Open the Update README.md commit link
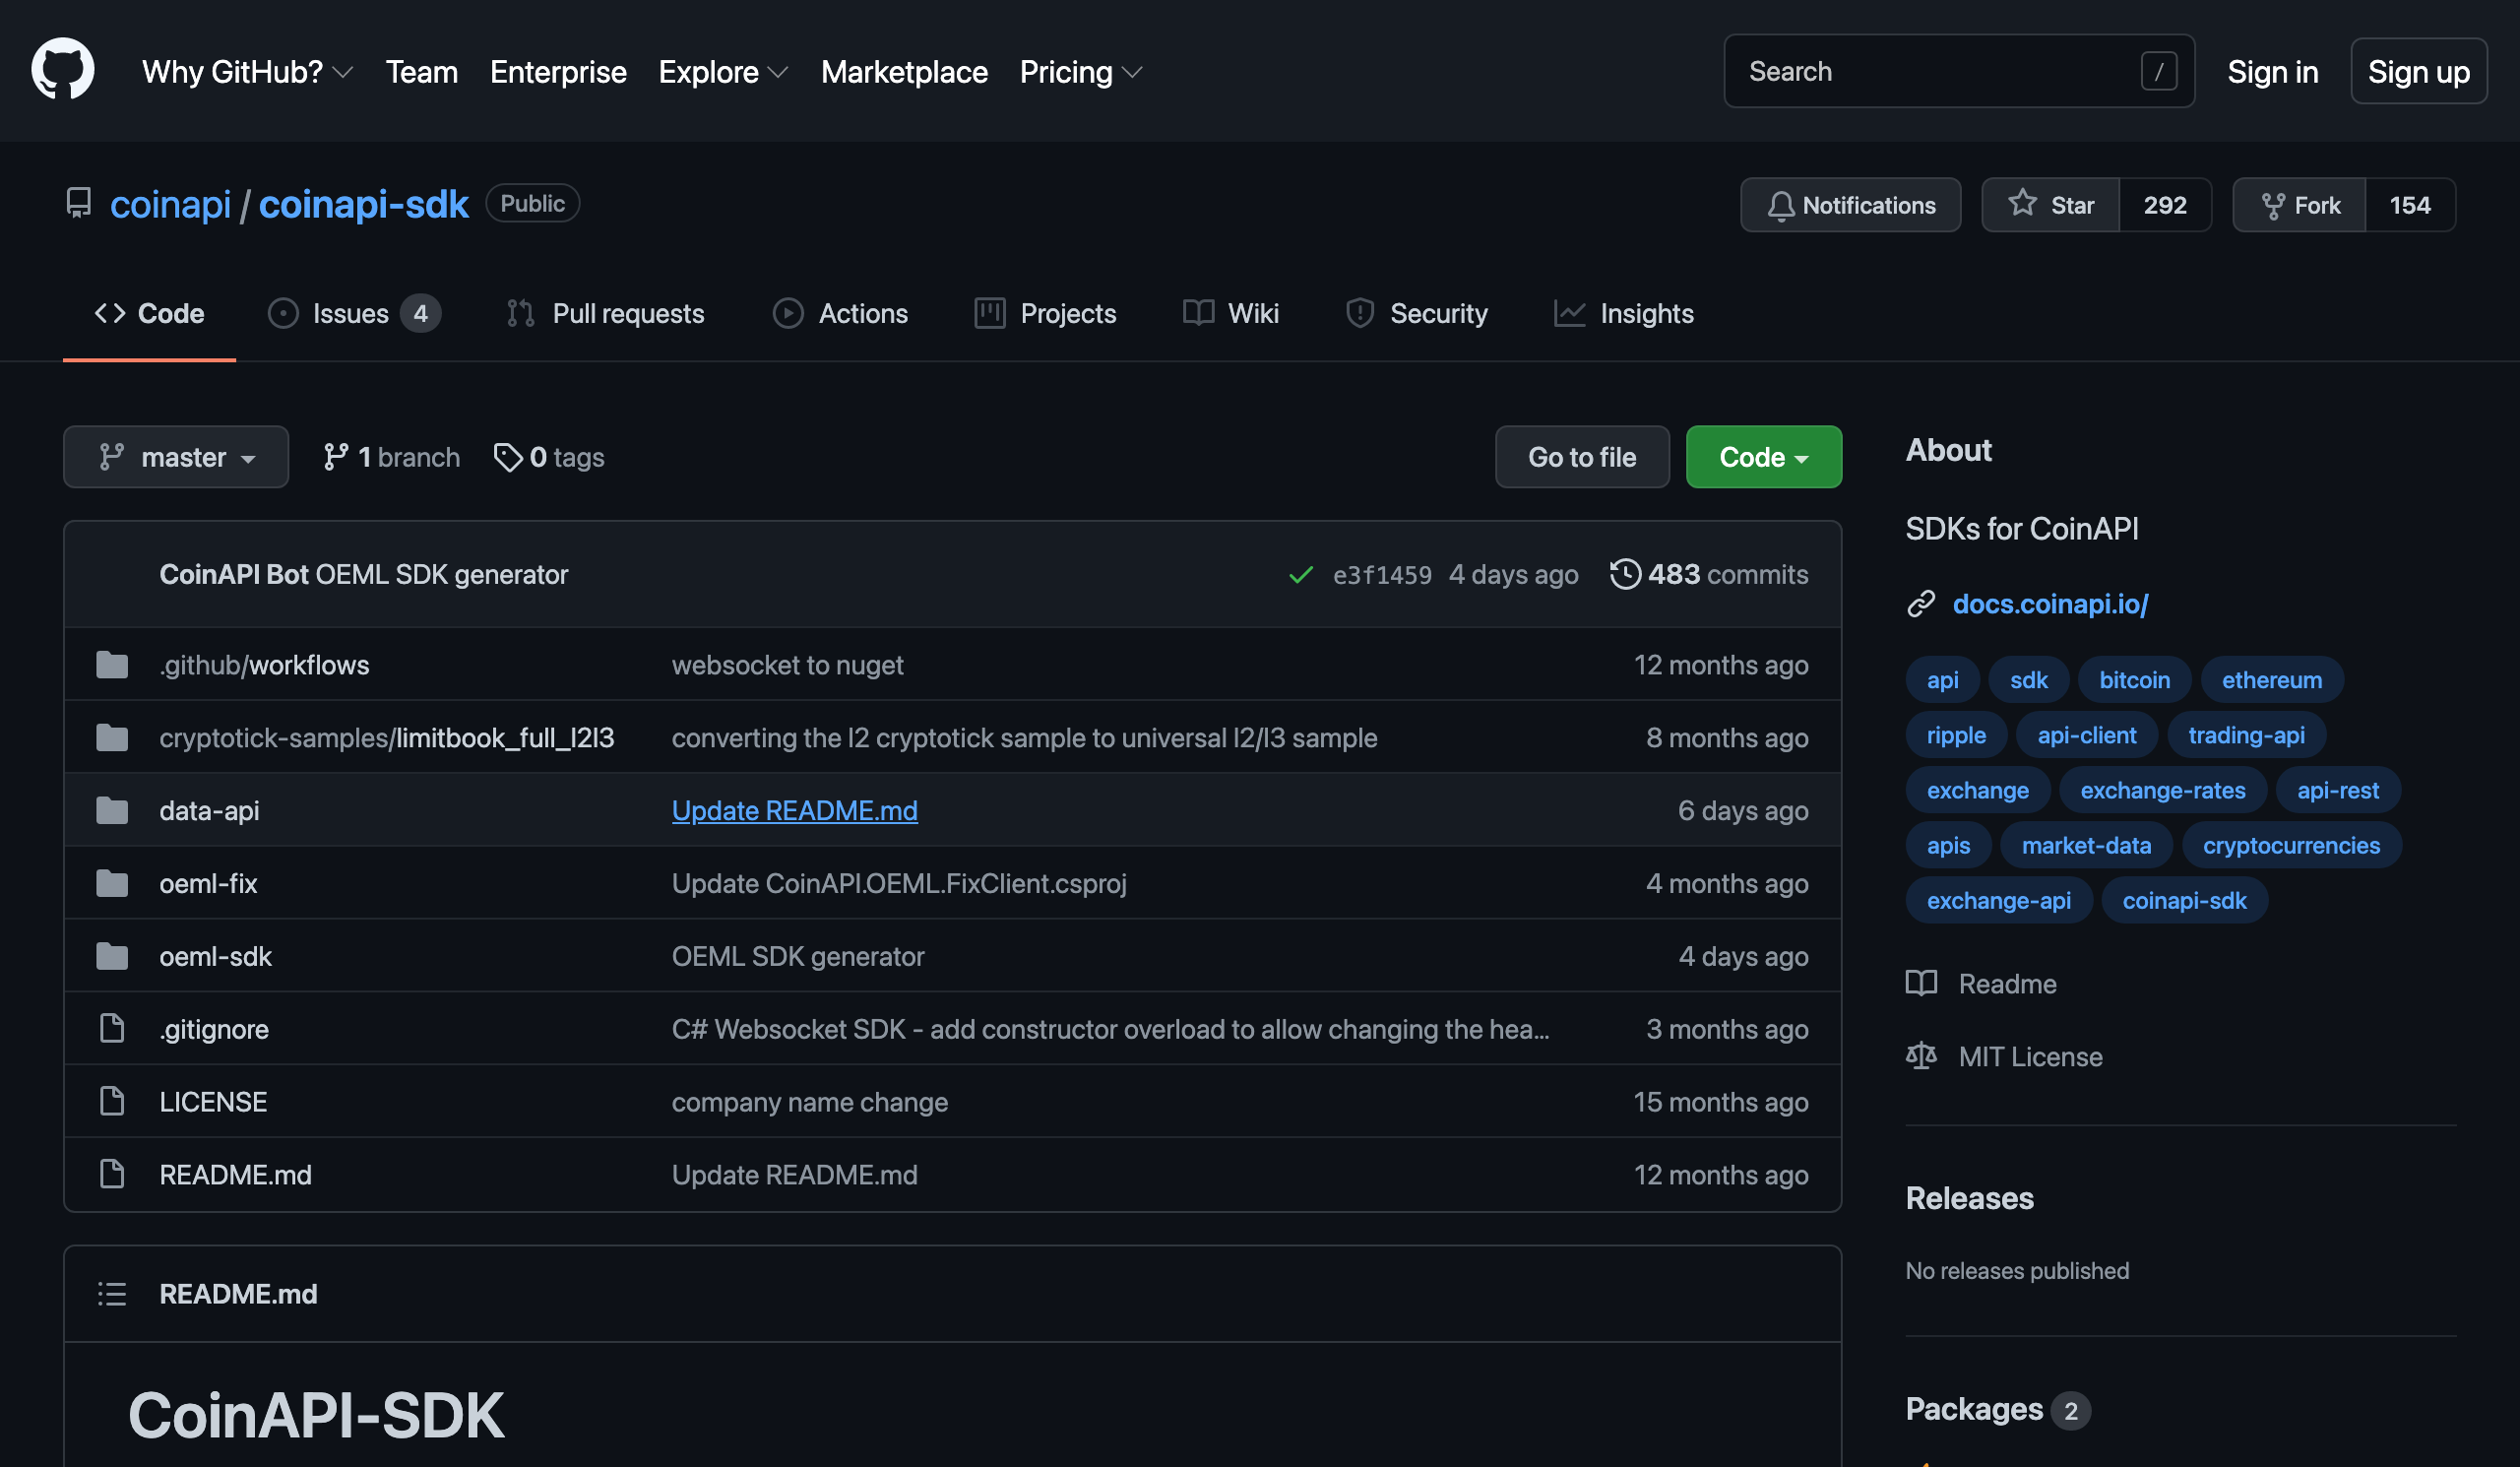This screenshot has width=2520, height=1467. pyautogui.click(x=794, y=810)
